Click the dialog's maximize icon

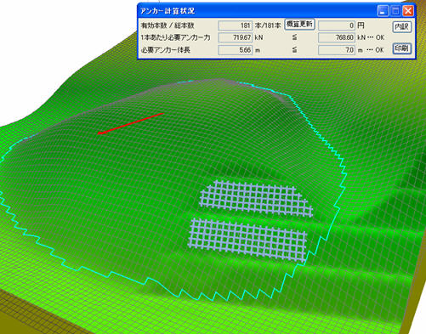point(395,11)
